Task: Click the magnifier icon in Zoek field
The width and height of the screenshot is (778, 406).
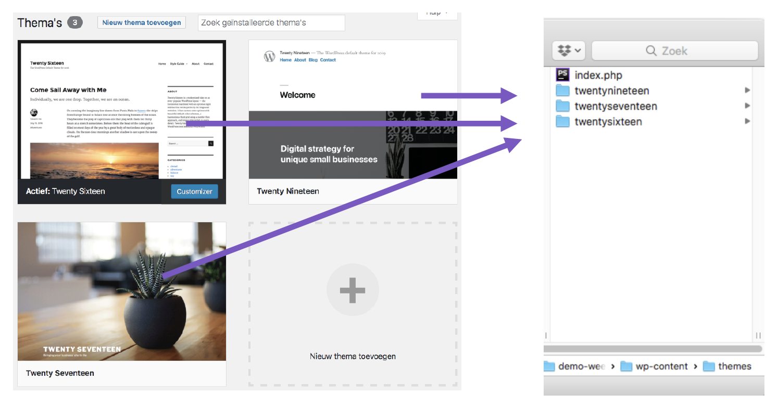Action: coord(651,51)
